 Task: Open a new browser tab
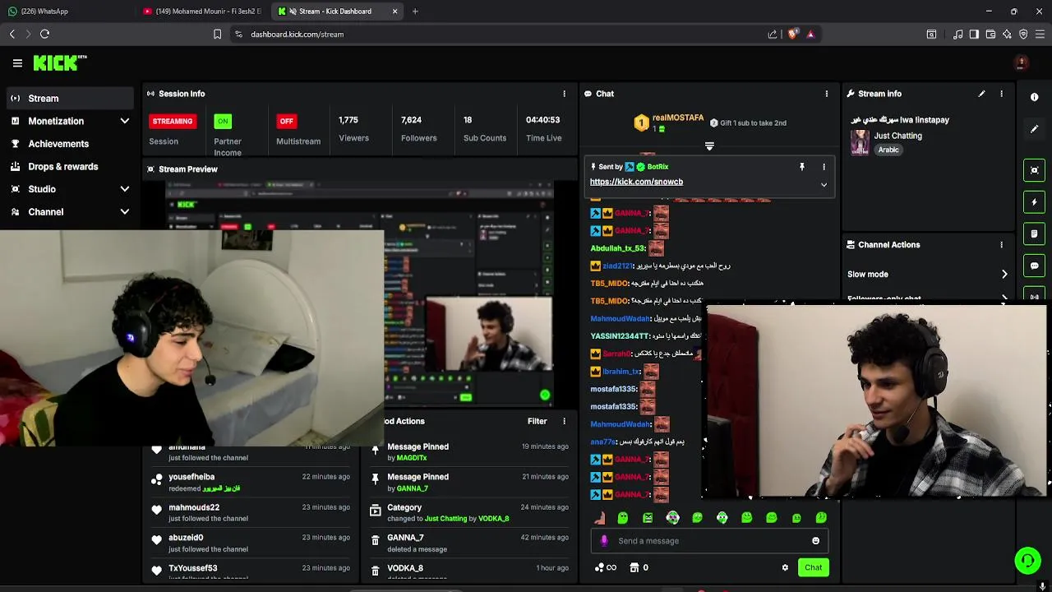coord(415,12)
